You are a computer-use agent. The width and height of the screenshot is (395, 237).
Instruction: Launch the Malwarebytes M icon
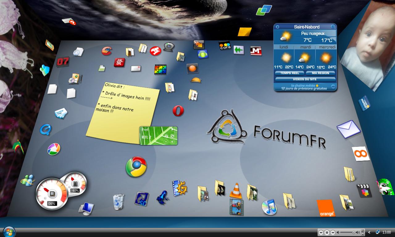256,51
